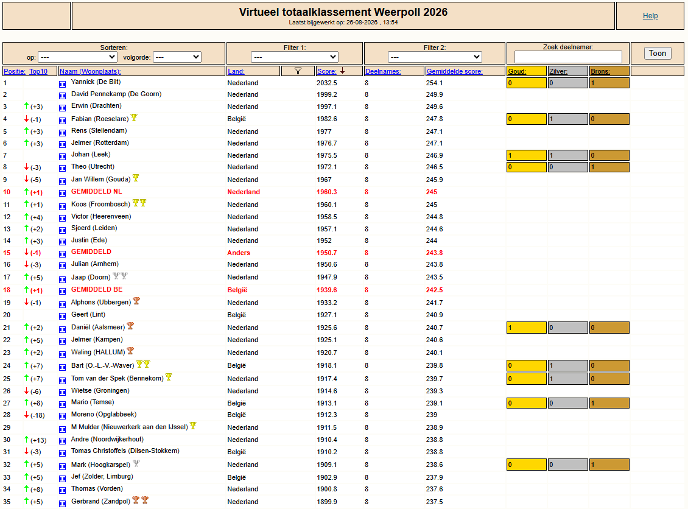Click the blue icon beside Justin (Ede)
Image resolution: width=688 pixels, height=509 pixels.
click(x=62, y=242)
